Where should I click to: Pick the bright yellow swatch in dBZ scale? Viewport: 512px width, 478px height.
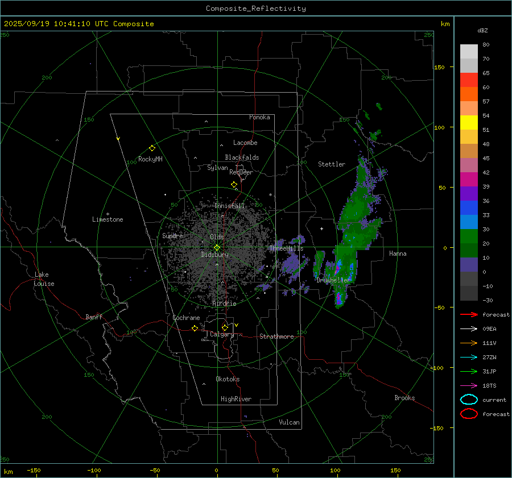coord(469,122)
